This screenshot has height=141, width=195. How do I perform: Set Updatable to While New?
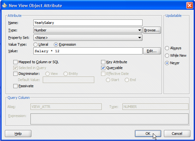pyautogui.click(x=167, y=55)
